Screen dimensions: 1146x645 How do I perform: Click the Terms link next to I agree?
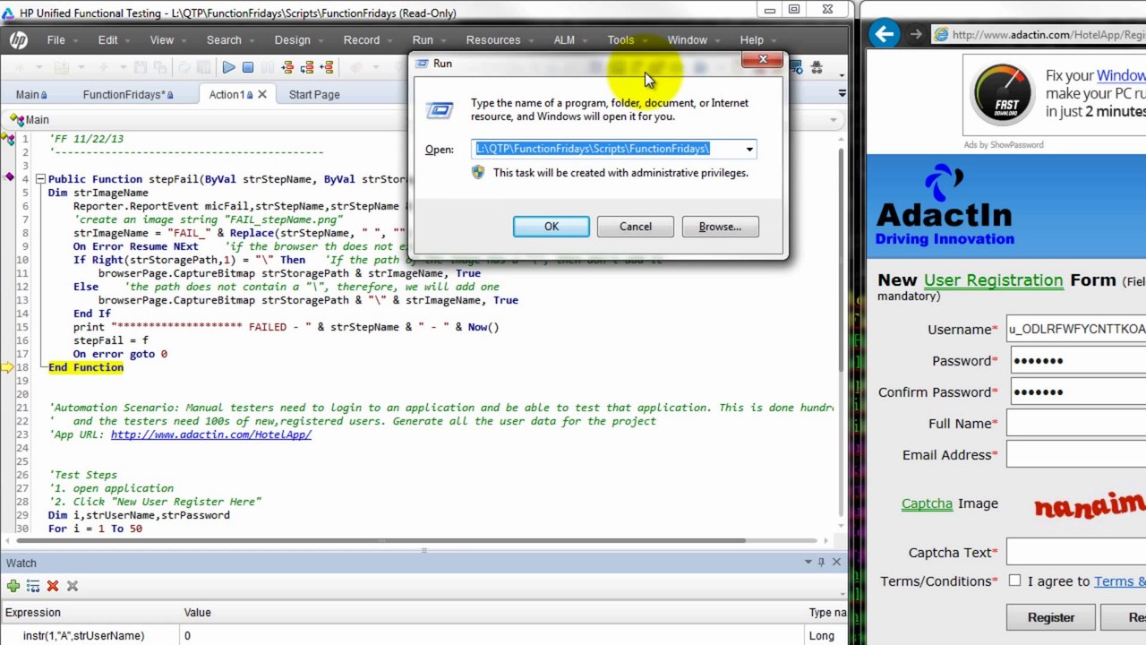[1119, 581]
